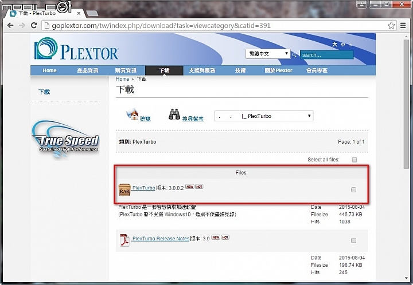Click 總覽 overview link
Screen dimensions: 413x285
(145, 118)
